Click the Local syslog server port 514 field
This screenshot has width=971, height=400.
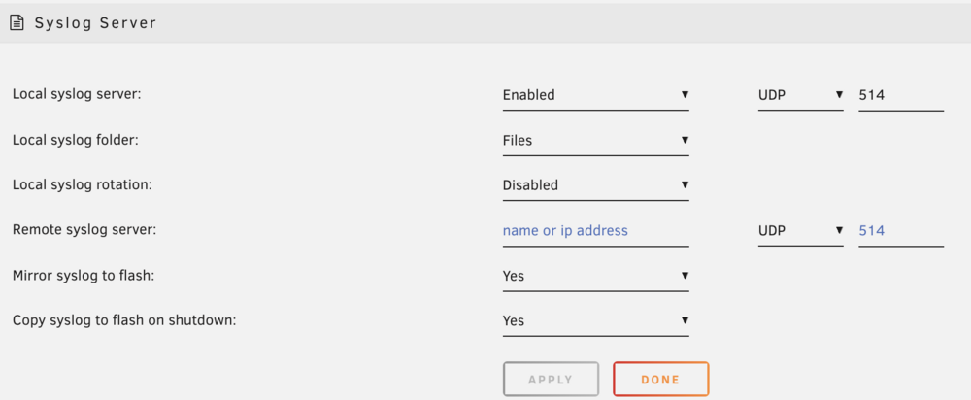click(x=901, y=95)
